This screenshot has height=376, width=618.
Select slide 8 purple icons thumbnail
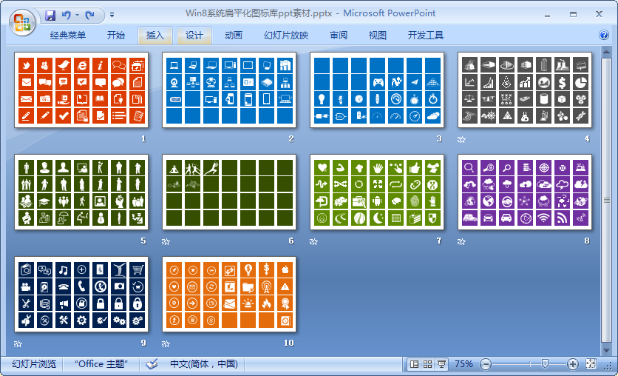(525, 192)
